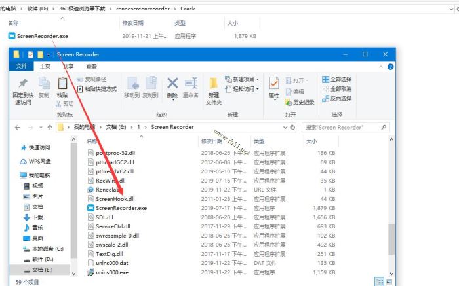This screenshot has width=459, height=286.
Task: Select 文档 (E:) drive in sidebar
Action: [39, 270]
